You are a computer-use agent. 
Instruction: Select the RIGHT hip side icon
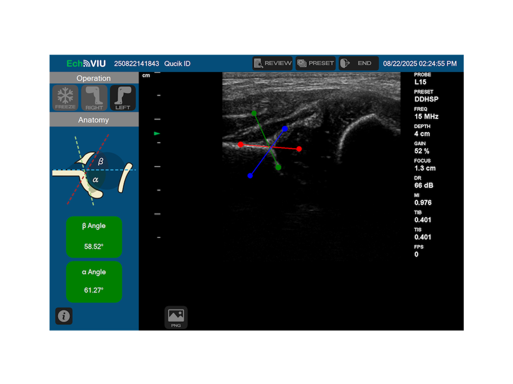94,98
